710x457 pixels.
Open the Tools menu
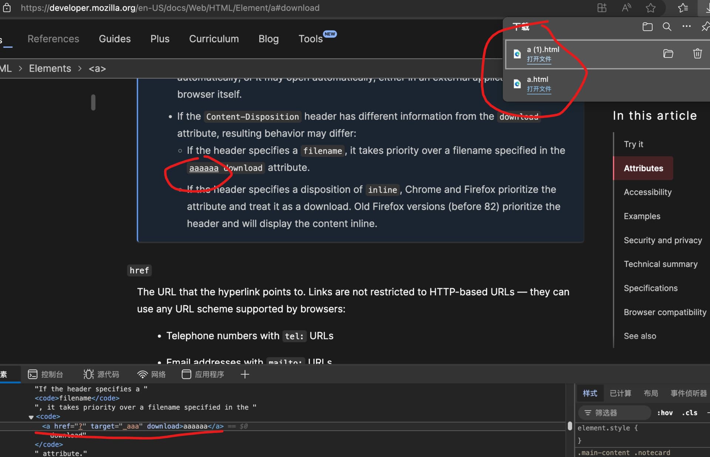(x=311, y=39)
